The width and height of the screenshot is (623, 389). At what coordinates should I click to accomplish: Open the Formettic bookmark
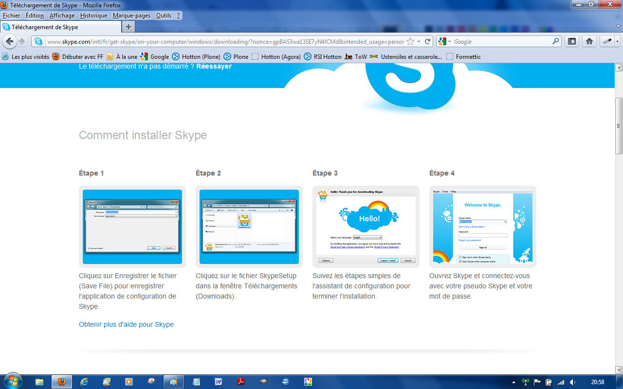463,57
